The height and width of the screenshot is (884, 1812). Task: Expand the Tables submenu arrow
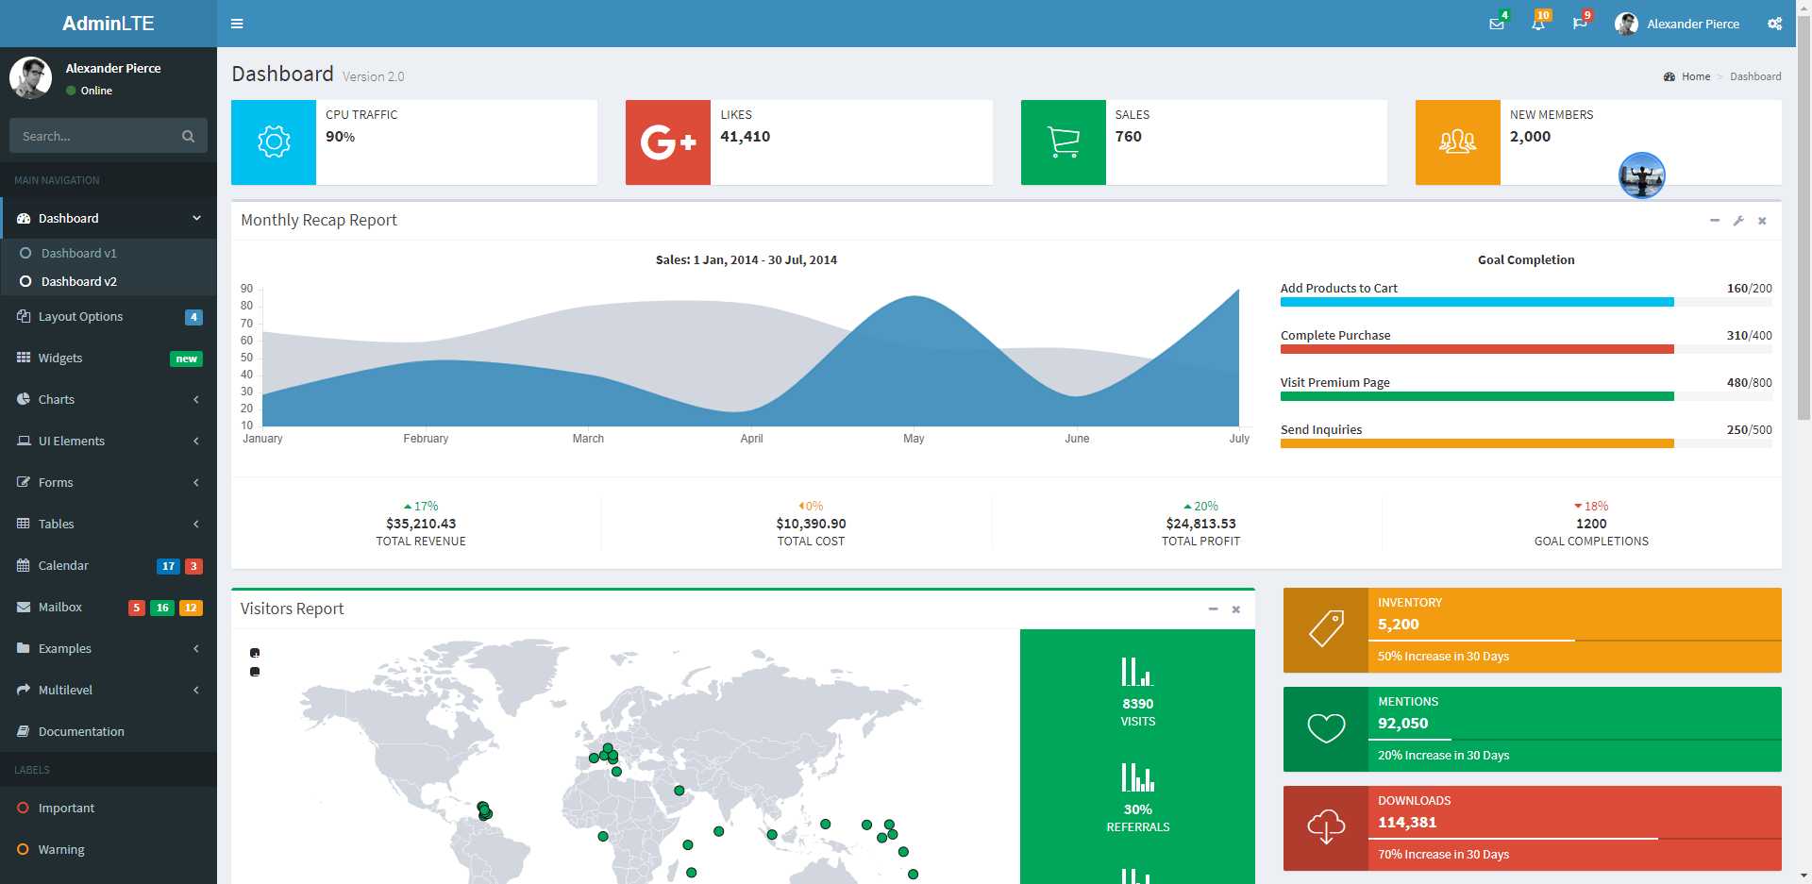[196, 524]
